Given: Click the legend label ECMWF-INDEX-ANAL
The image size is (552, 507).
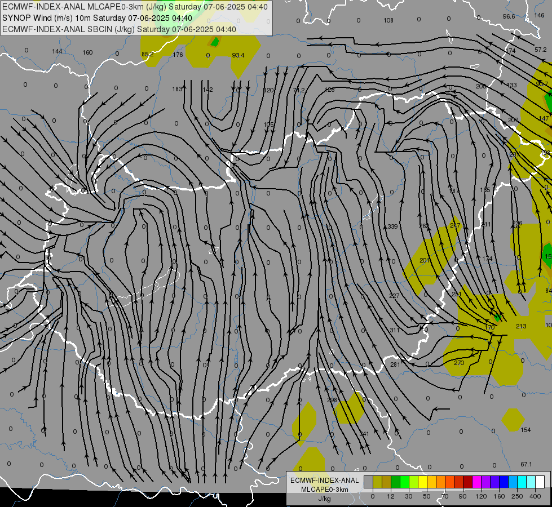Looking at the screenshot, I should [325, 481].
